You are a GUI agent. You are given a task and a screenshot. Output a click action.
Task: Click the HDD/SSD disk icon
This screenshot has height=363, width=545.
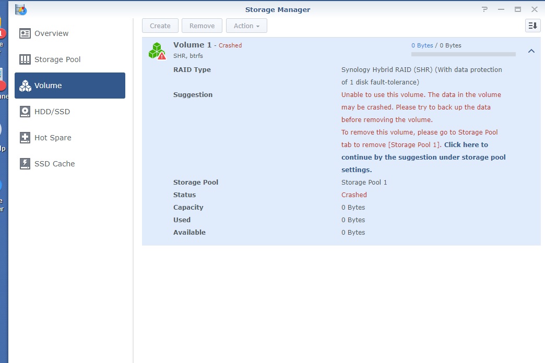tap(25, 112)
